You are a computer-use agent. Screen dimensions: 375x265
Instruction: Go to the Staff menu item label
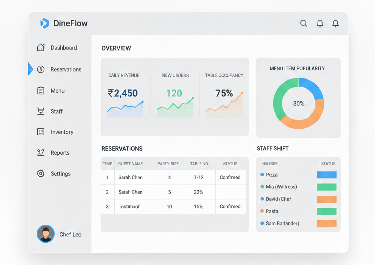(x=57, y=111)
